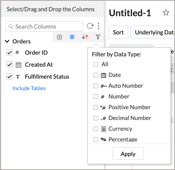Select the blue table grid view icon
Viewport: 175px width, 170px height.
pos(72,37)
